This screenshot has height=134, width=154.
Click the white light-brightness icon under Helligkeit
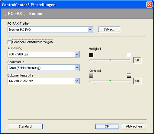(129, 55)
